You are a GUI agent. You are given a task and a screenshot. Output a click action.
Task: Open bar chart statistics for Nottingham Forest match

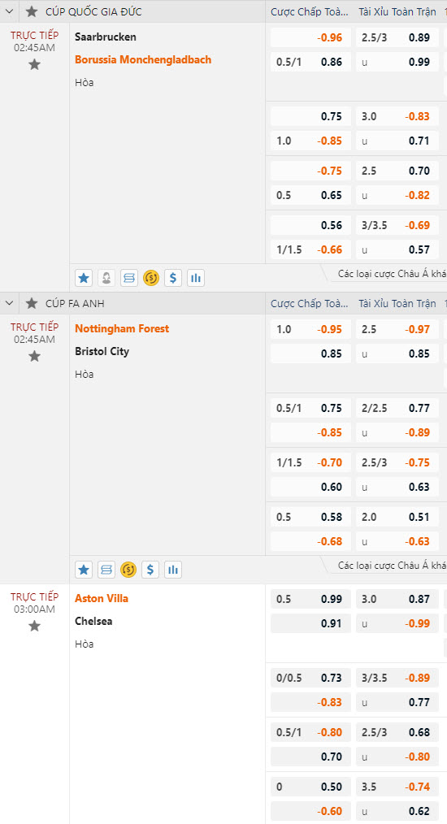[x=173, y=570]
